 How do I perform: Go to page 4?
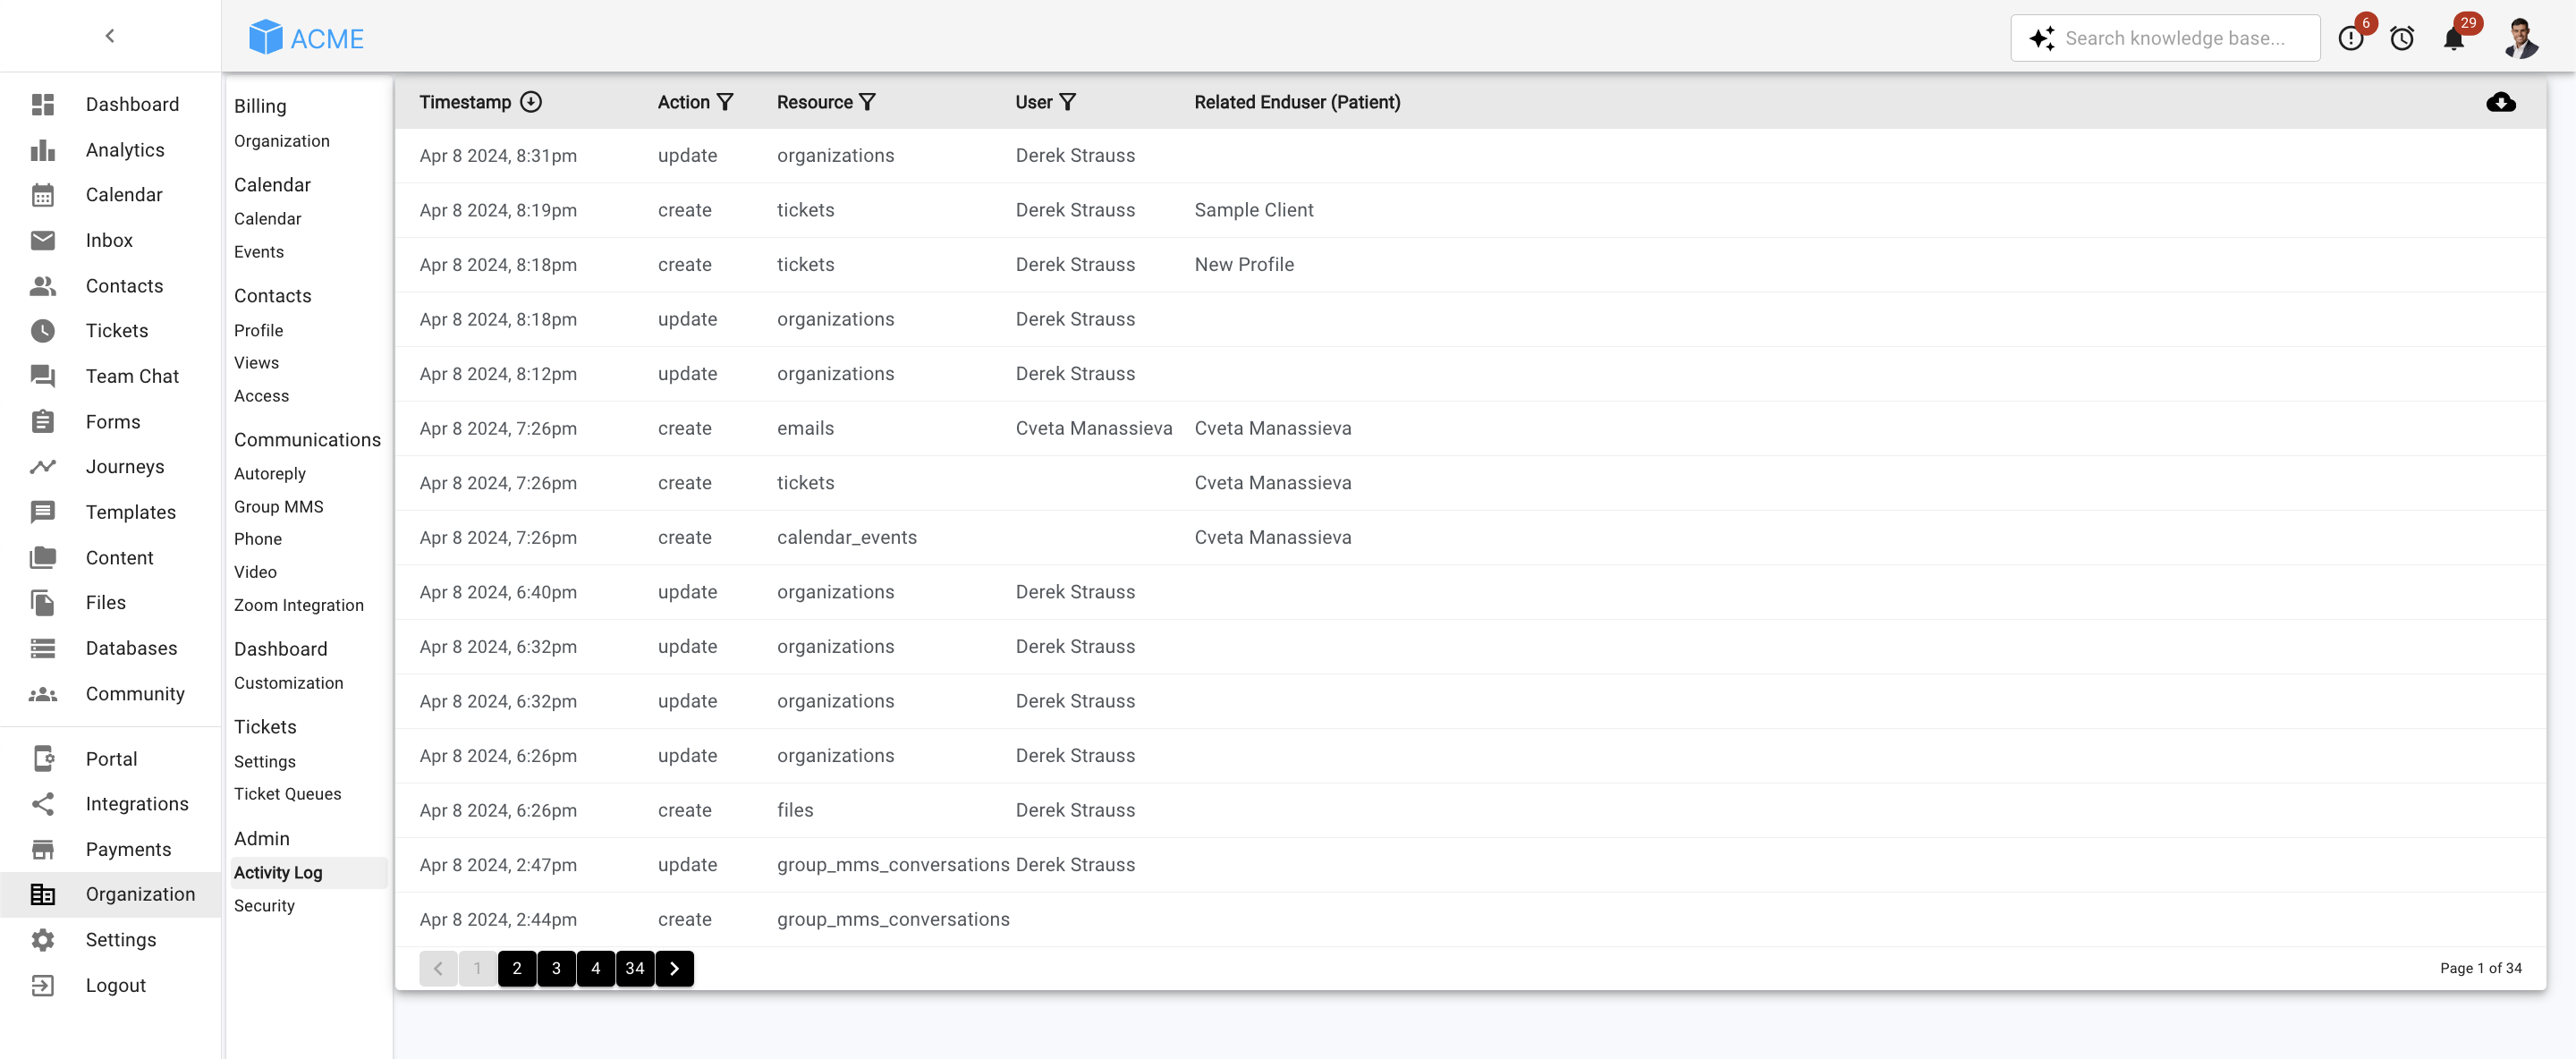click(596, 968)
